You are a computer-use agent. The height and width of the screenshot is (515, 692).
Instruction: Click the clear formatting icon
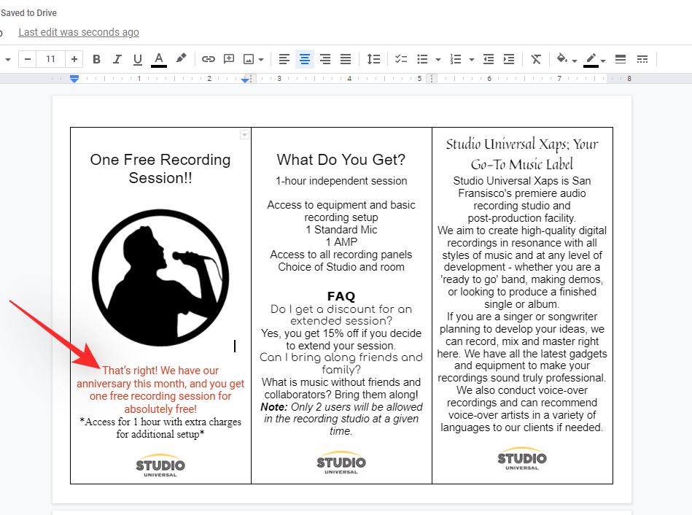point(536,59)
